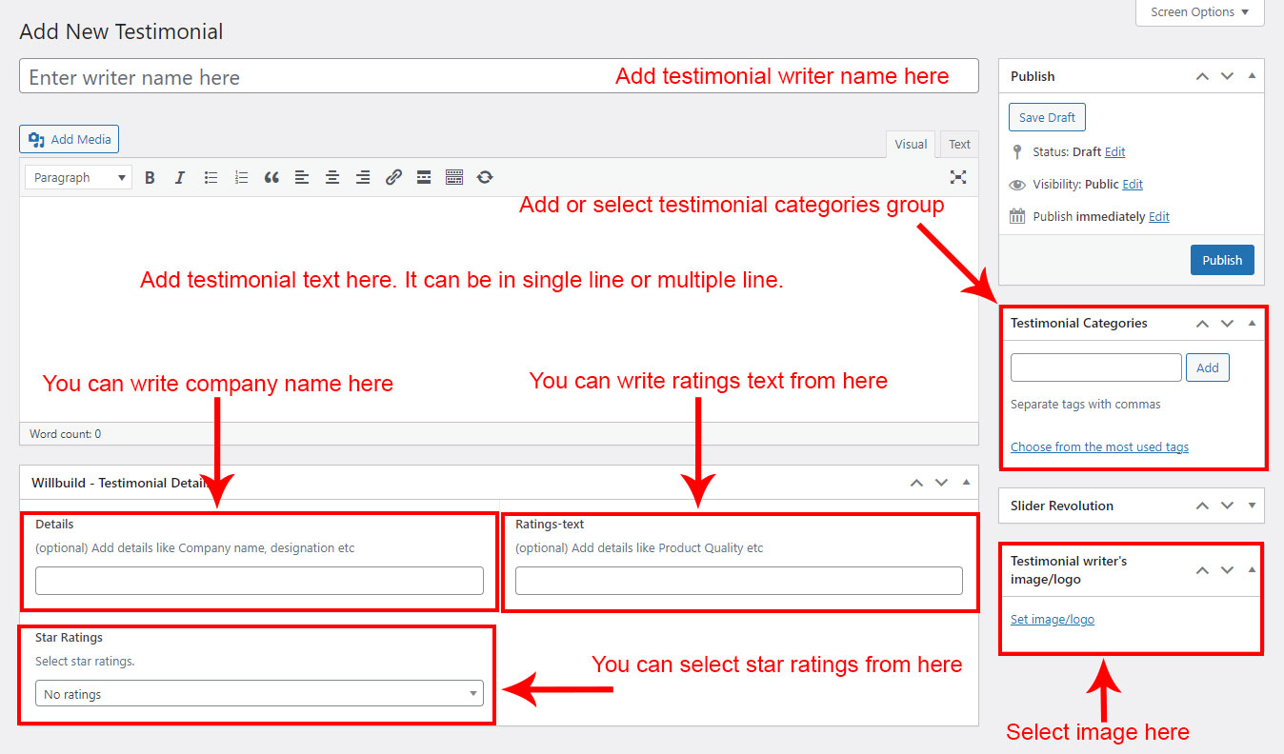This screenshot has height=754, width=1284.
Task: Open the Star Ratings dropdown
Action: pyautogui.click(x=259, y=694)
